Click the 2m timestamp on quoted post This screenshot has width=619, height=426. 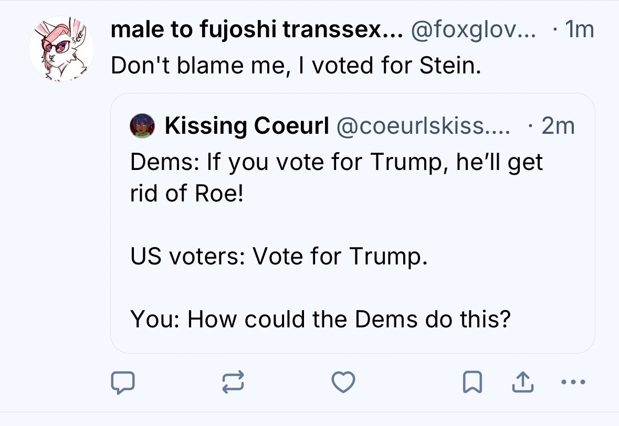[x=558, y=126]
